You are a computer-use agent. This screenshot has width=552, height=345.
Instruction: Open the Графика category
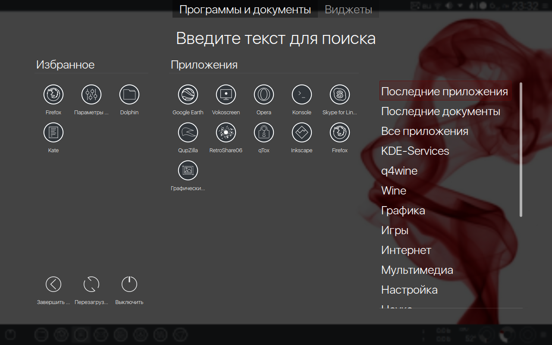pos(403,210)
